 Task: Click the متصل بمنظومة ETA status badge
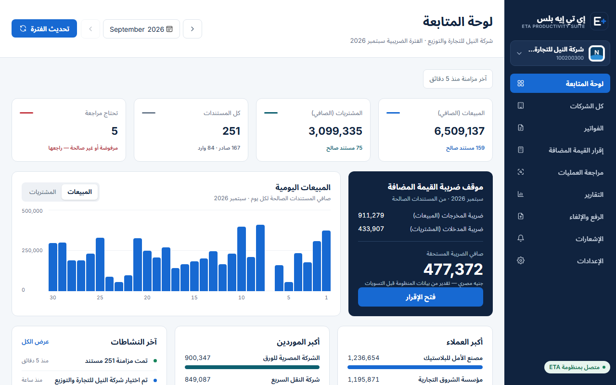pyautogui.click(x=577, y=367)
